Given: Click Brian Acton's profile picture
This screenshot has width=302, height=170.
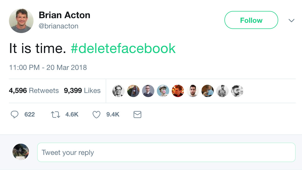Looking at the screenshot, I should pos(21,21).
